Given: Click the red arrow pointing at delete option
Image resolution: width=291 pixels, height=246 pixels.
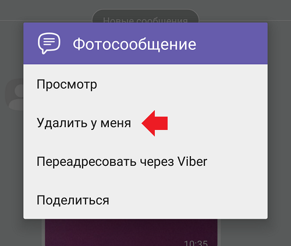Looking at the screenshot, I should (155, 123).
